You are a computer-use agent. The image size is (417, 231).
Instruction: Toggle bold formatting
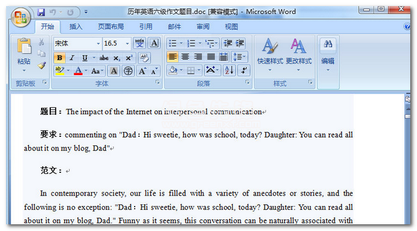[59, 58]
